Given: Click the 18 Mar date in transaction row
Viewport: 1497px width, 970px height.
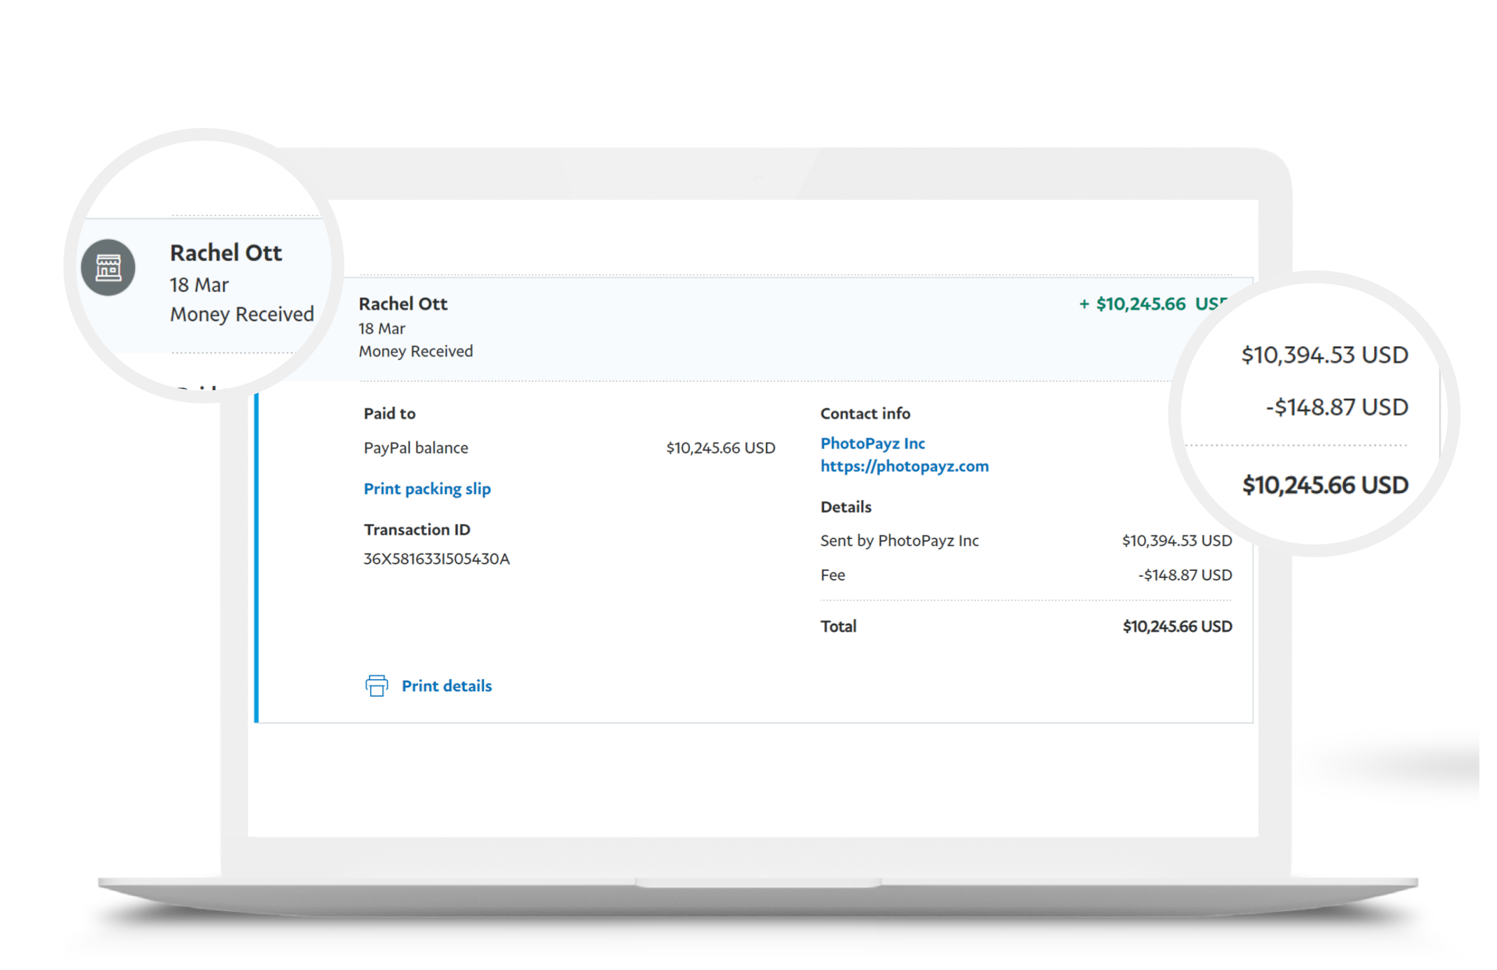Looking at the screenshot, I should [x=381, y=329].
